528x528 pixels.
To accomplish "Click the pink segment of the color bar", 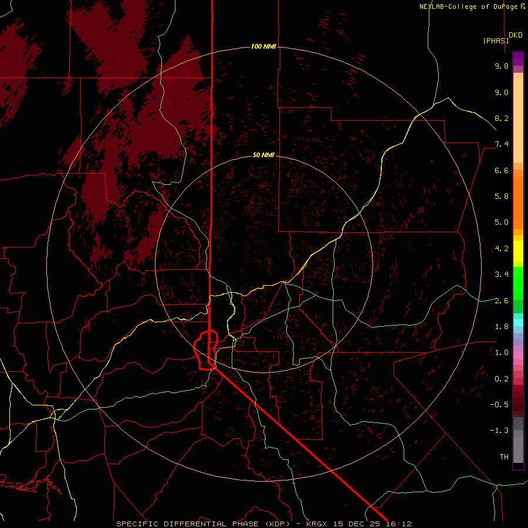I will (518, 356).
